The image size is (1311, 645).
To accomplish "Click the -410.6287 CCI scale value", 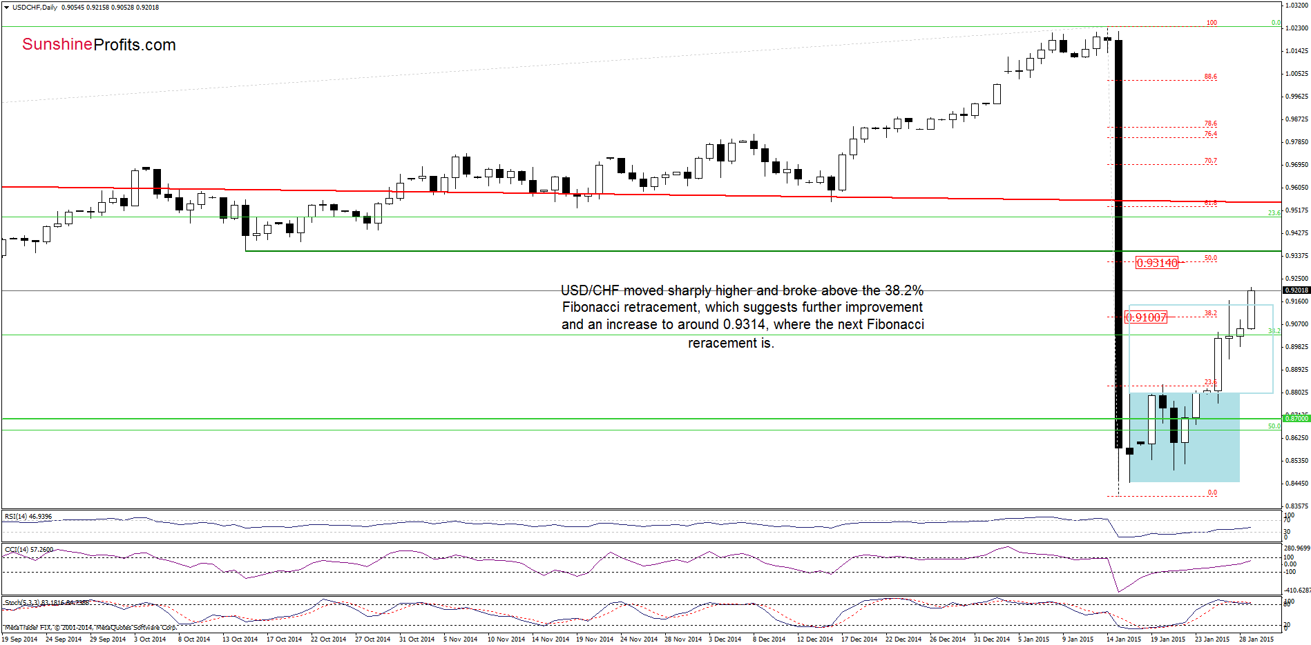I will (1296, 591).
